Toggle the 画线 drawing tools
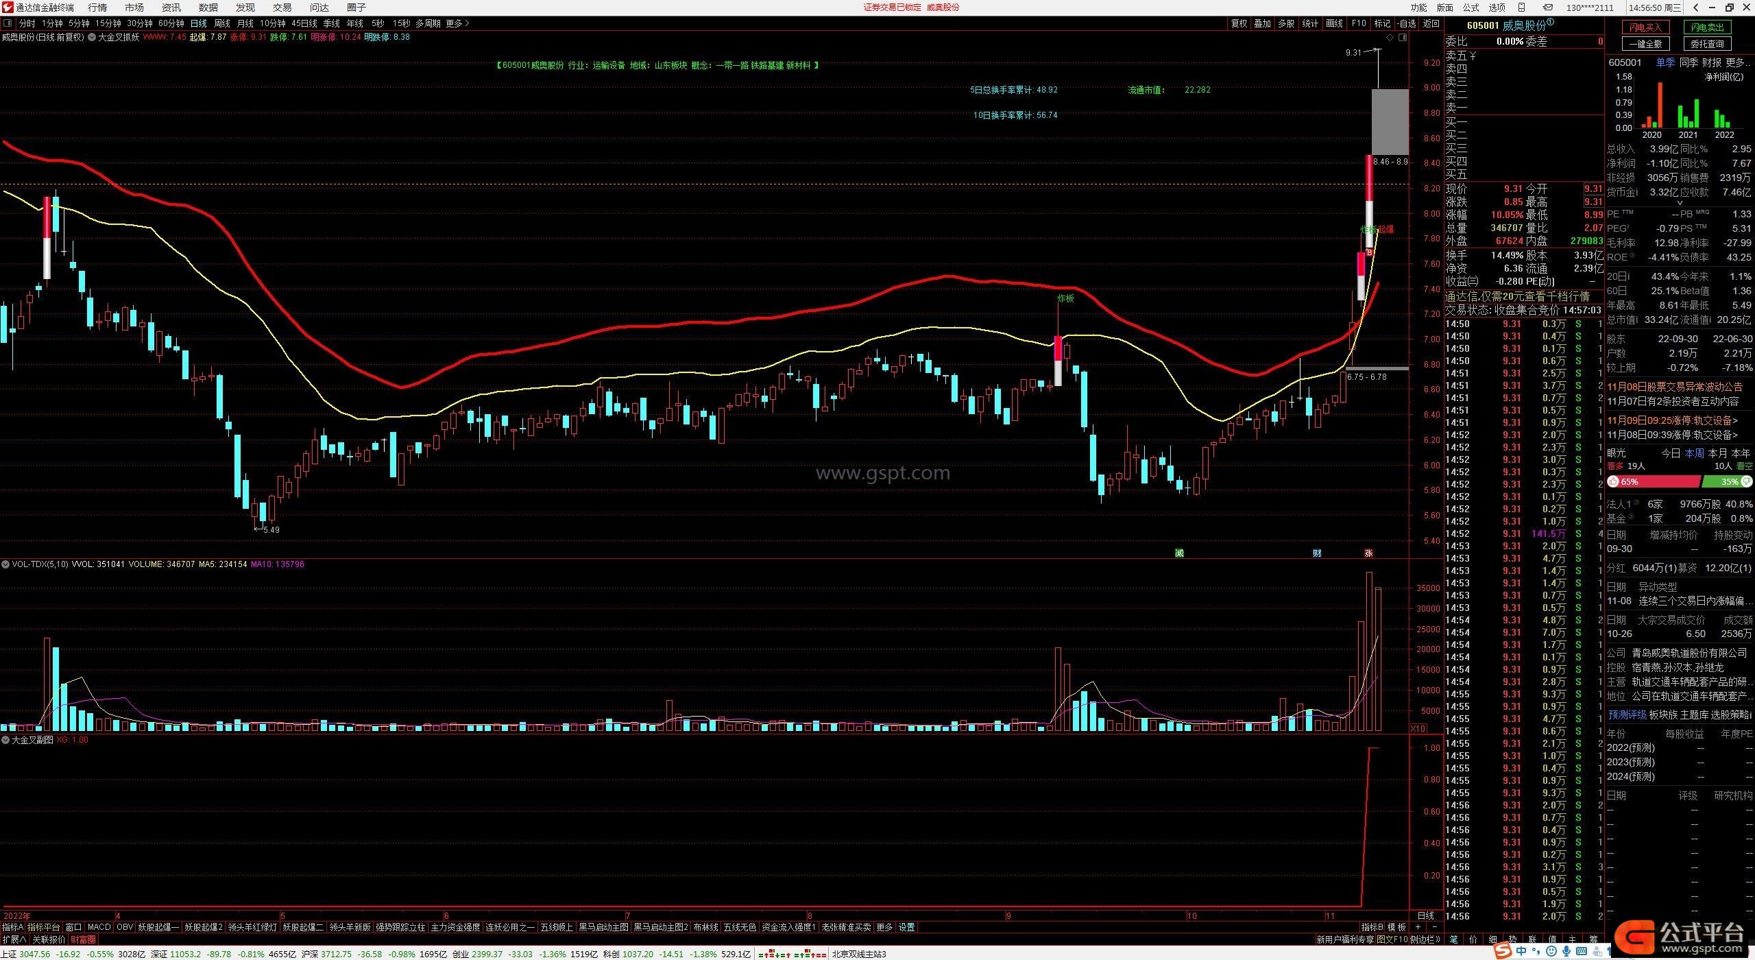This screenshot has height=960, width=1755. point(1334,23)
